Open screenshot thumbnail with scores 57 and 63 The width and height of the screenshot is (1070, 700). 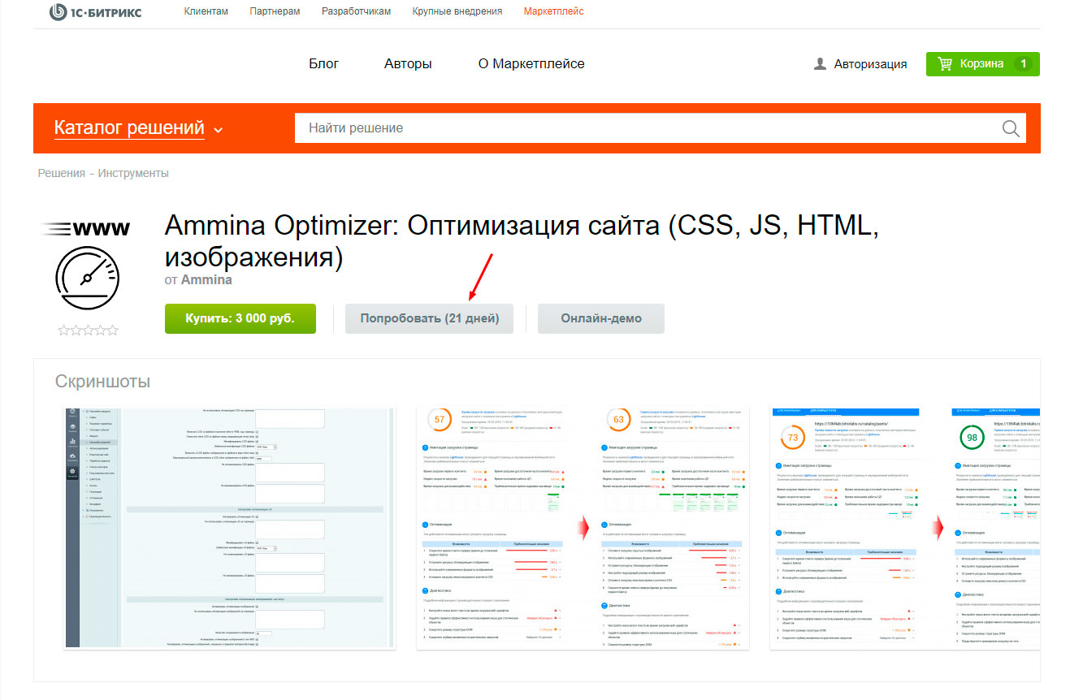click(x=583, y=528)
